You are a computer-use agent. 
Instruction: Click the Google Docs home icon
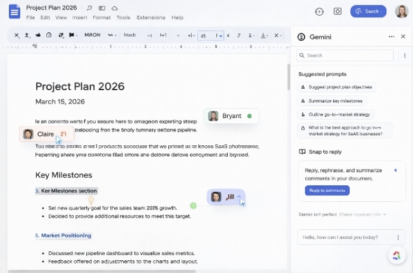[14, 11]
